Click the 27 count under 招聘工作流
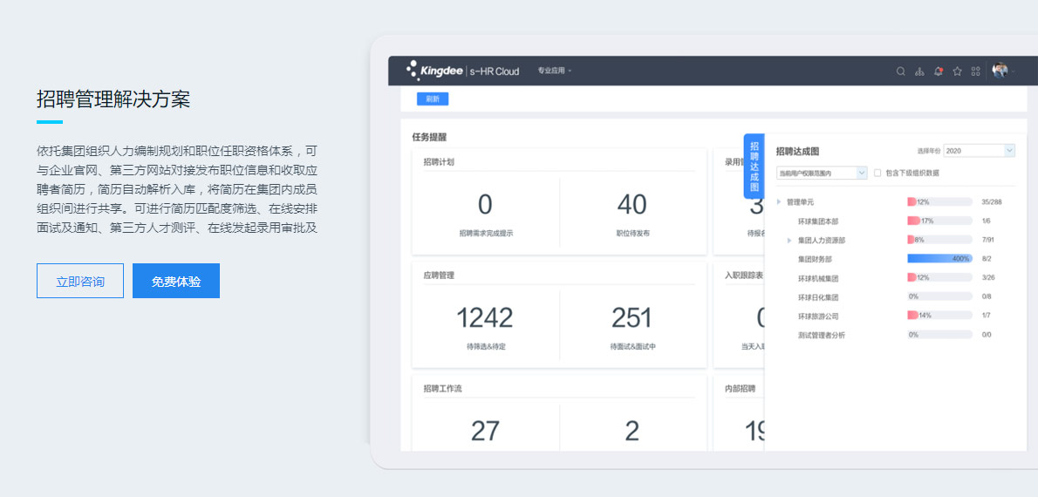The image size is (1038, 497). coord(485,431)
